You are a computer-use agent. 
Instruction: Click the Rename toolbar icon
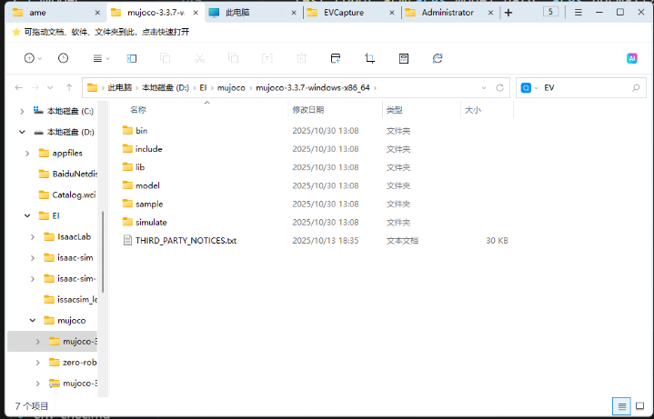[267, 58]
